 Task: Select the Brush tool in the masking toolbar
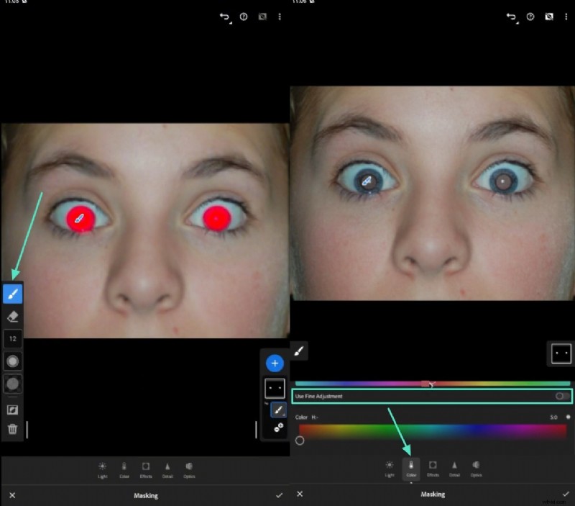(11, 292)
